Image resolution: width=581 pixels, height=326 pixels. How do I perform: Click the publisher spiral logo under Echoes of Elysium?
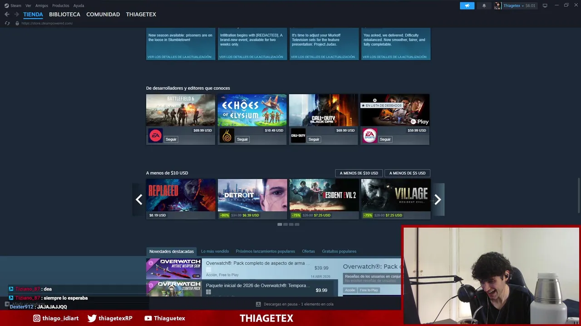227,135
